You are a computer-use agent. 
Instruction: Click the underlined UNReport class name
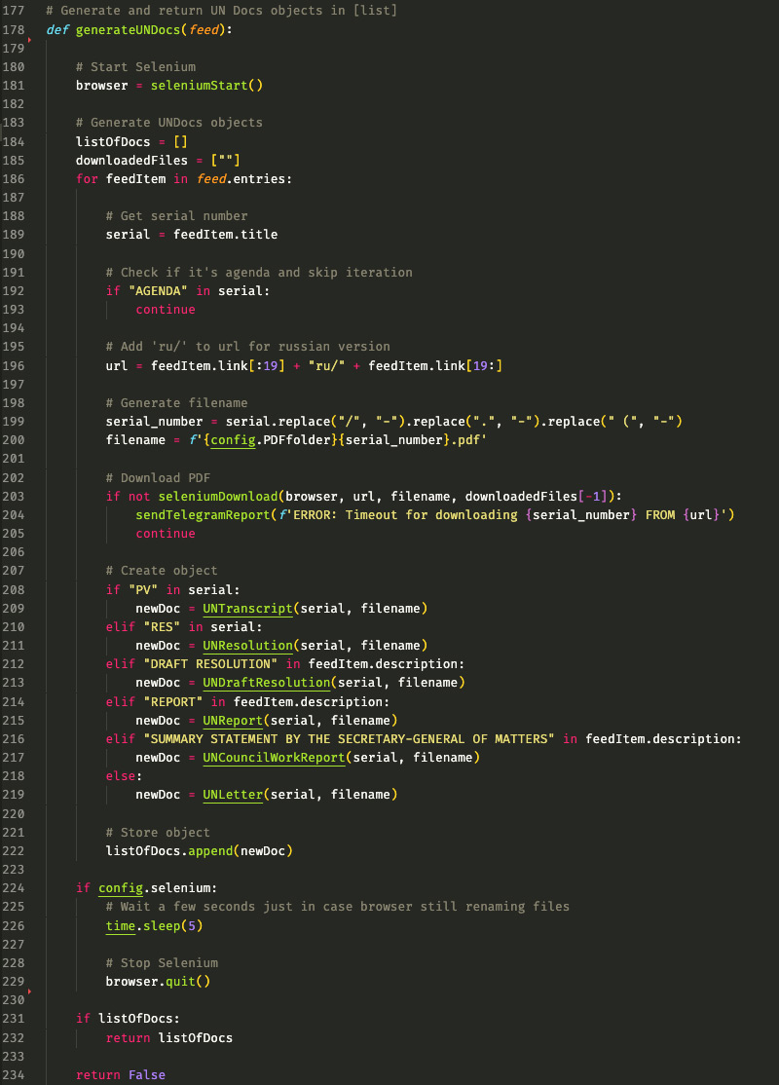pos(233,721)
